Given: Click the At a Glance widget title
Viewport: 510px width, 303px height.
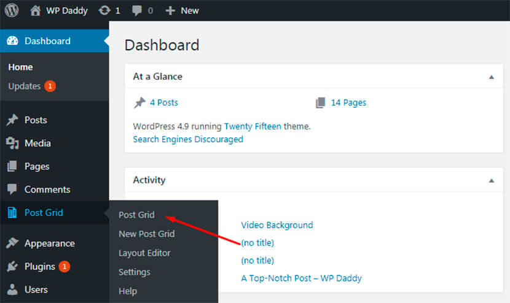Looking at the screenshot, I should [158, 77].
